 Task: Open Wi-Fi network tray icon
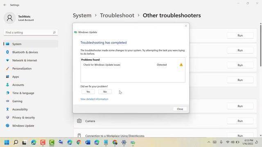[x=228, y=142]
